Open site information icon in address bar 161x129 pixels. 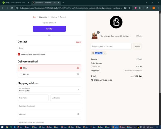pyautogui.click(x=17, y=8)
